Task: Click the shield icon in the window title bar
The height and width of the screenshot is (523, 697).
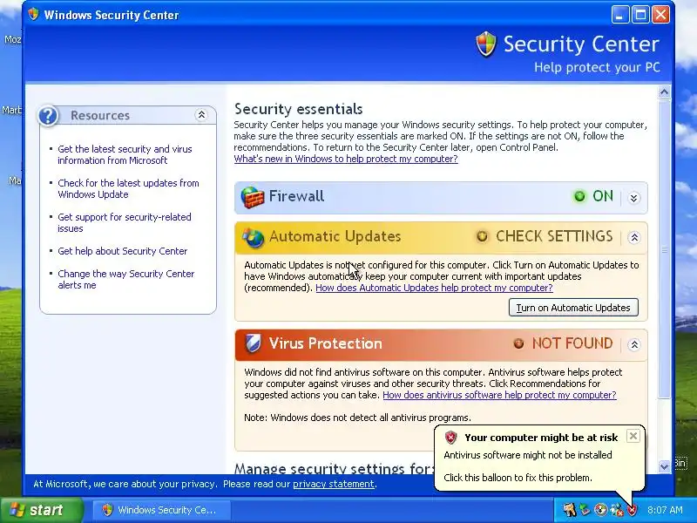Action: click(x=33, y=15)
